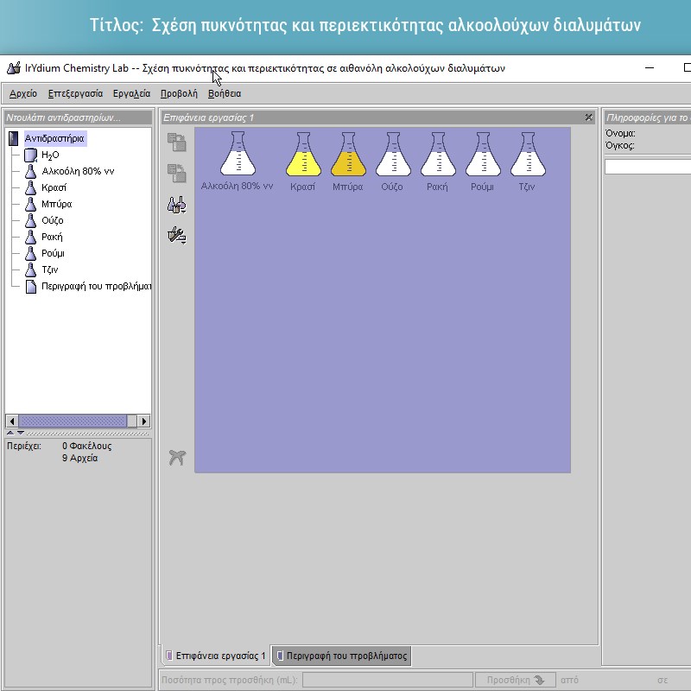The height and width of the screenshot is (691, 691).
Task: Click the Αλκοόλη 80% vv flask icon in cabinet
Action: (x=30, y=171)
